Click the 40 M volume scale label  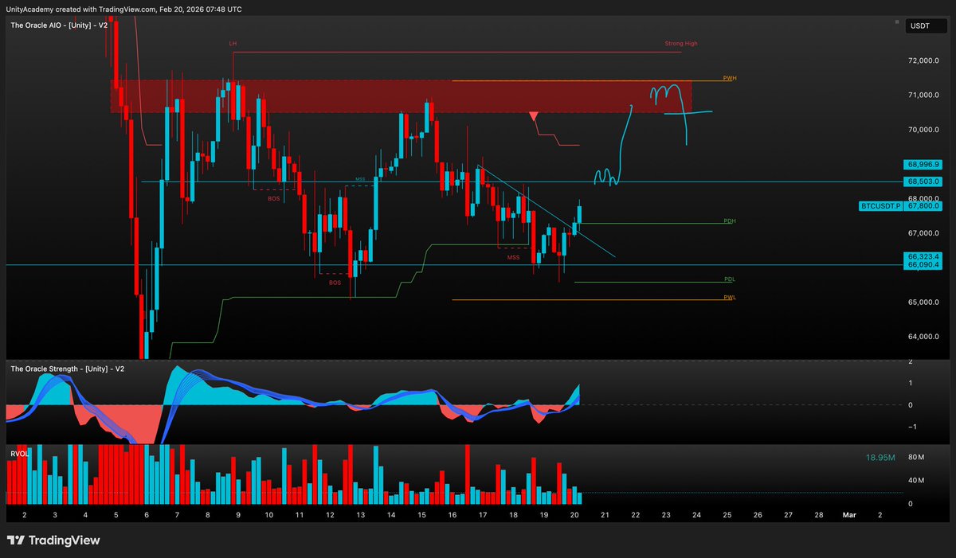point(915,480)
